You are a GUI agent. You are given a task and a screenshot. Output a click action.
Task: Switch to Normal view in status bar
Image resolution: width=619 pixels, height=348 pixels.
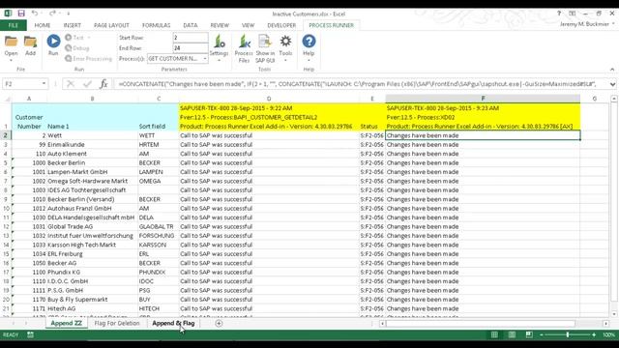coord(494,334)
